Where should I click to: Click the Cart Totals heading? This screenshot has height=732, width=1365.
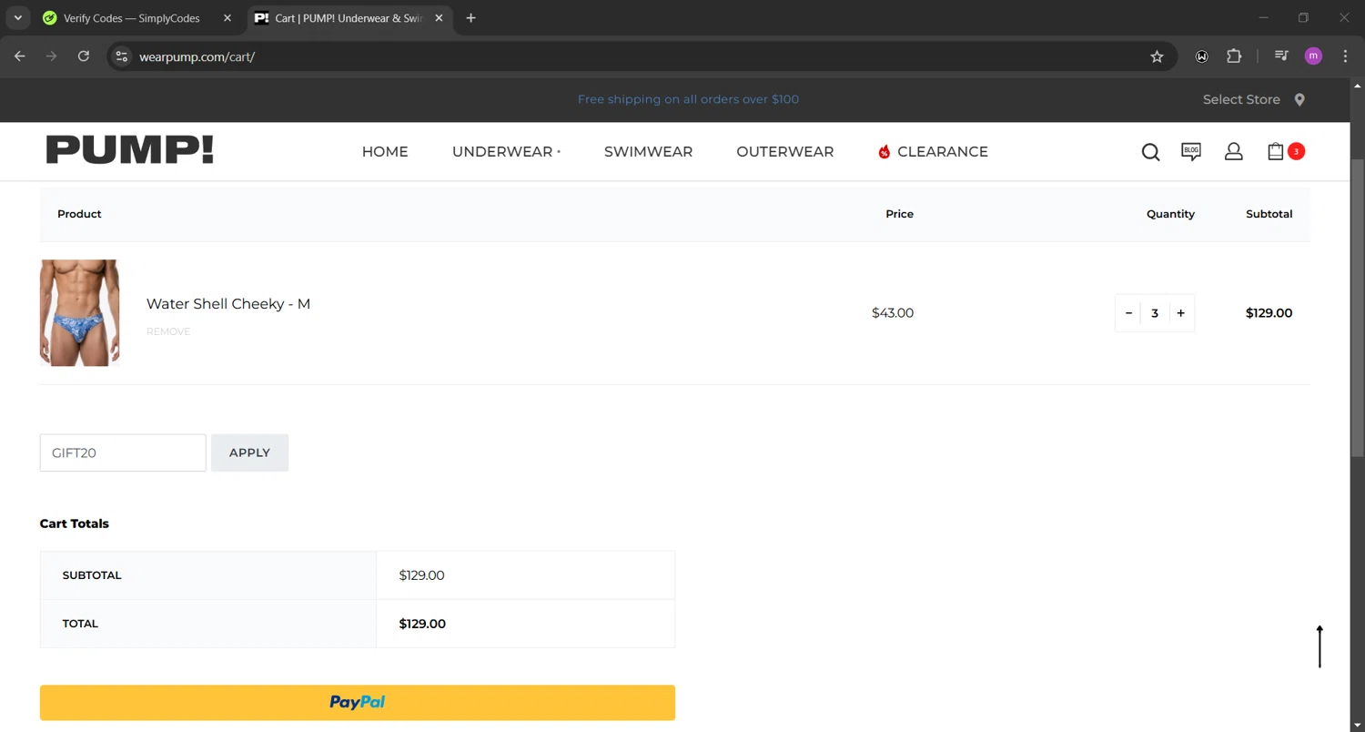point(75,524)
